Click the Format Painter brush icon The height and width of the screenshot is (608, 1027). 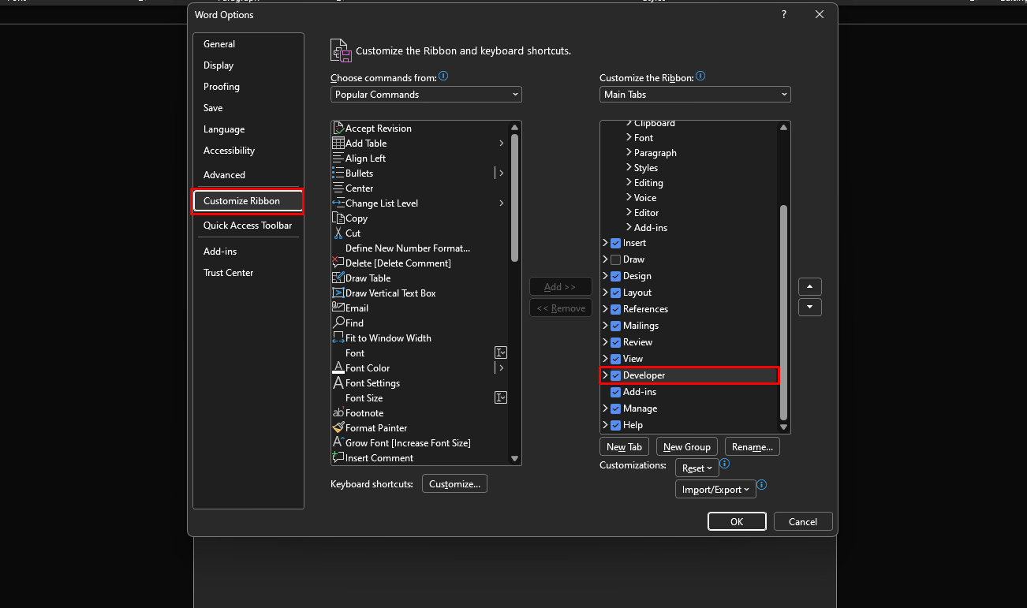[x=338, y=427]
